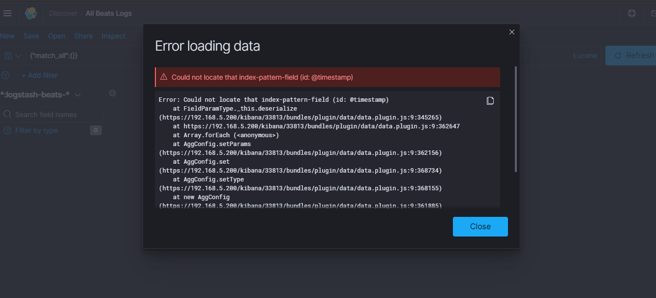Collapse the fields sidebar with chevron icon

point(112,92)
